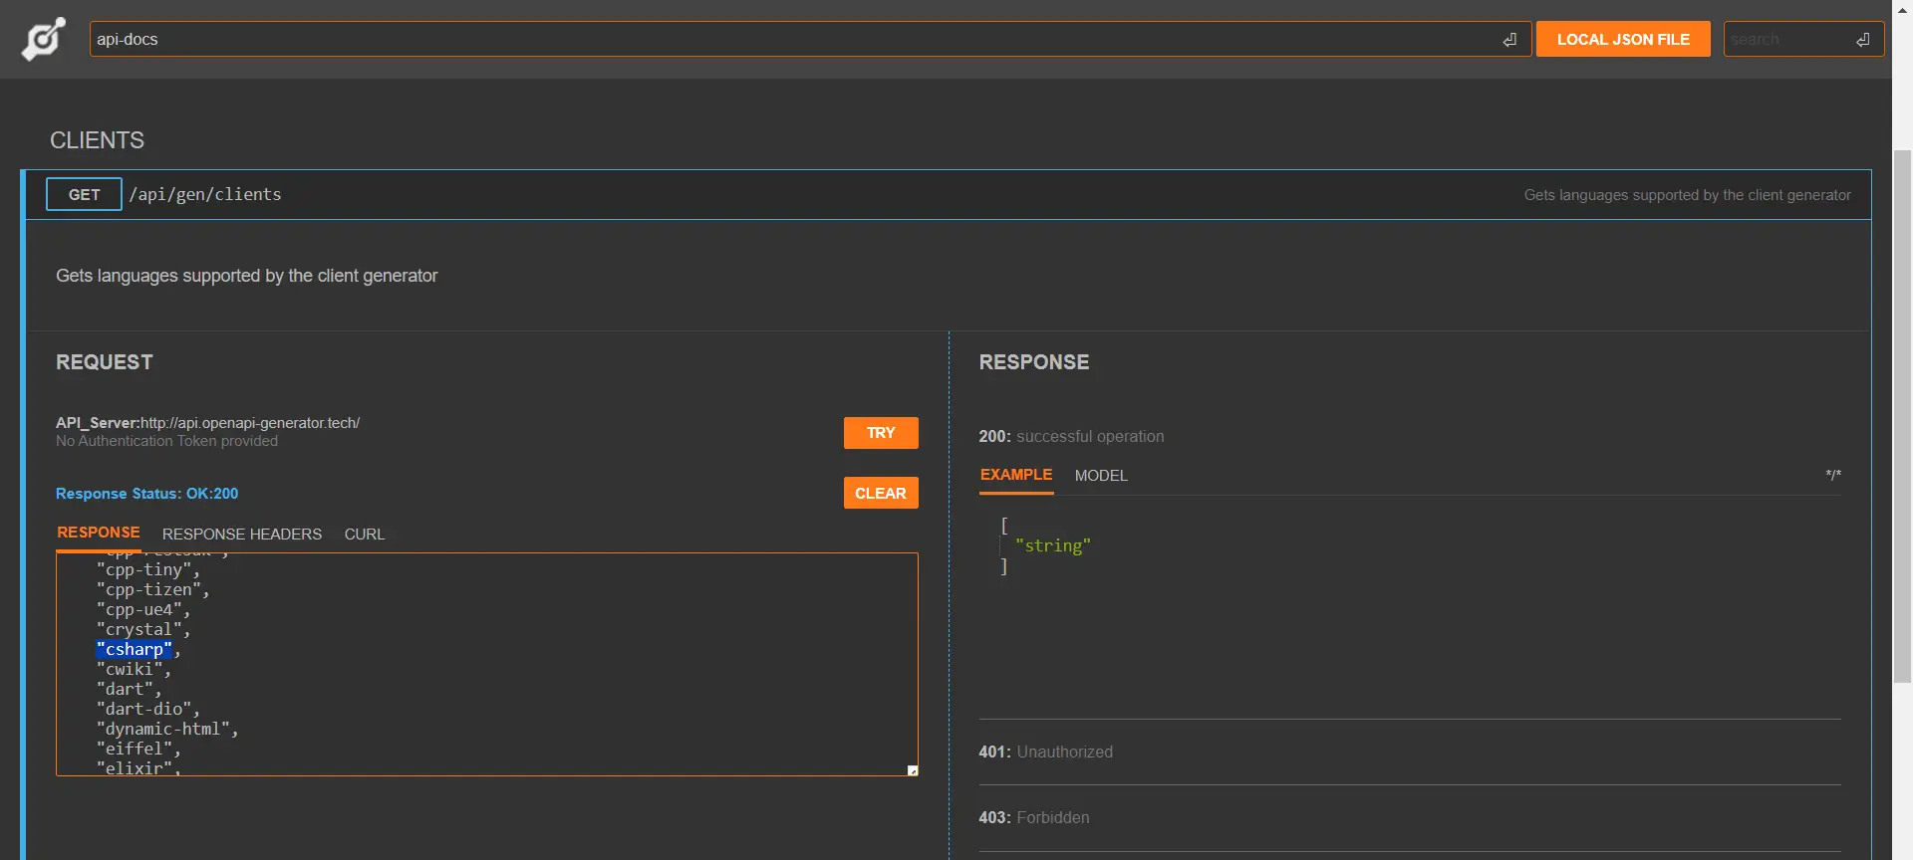Screen dimensions: 1913x860
Task: Click the TRY button
Action: [x=881, y=433]
